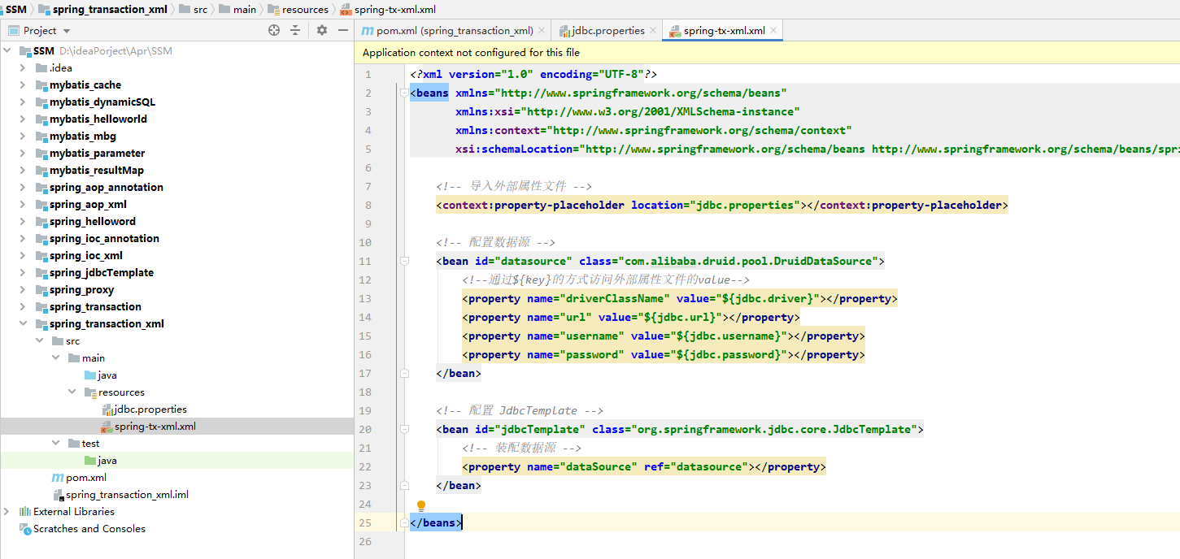This screenshot has width=1180, height=559.
Task: Click spring_transaction_xml breadcrumb
Action: pos(110,10)
